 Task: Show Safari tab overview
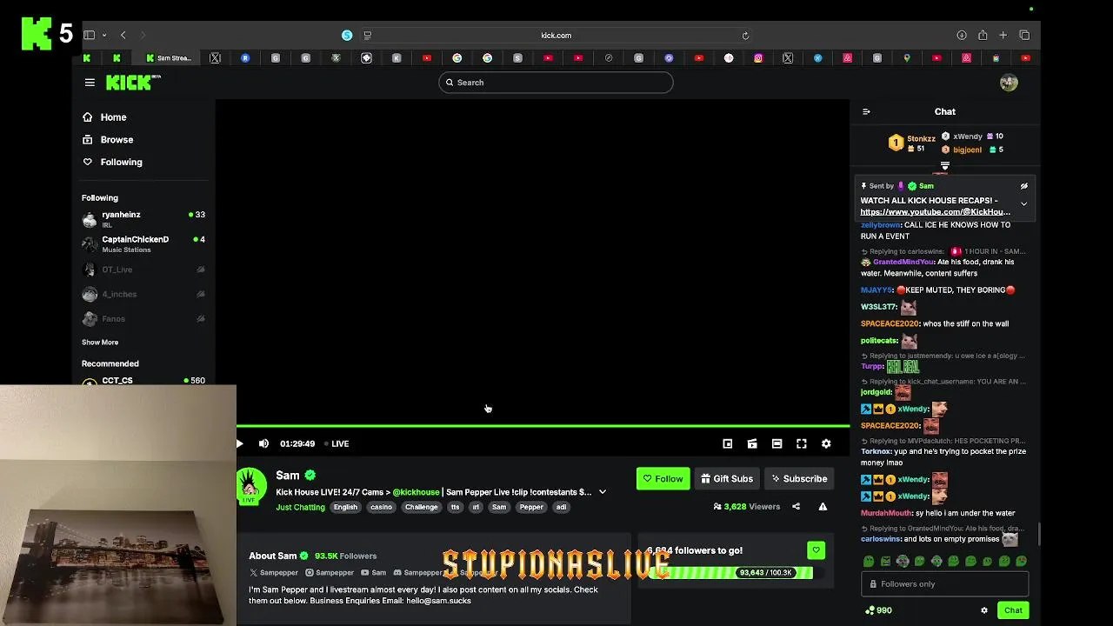coord(1024,36)
